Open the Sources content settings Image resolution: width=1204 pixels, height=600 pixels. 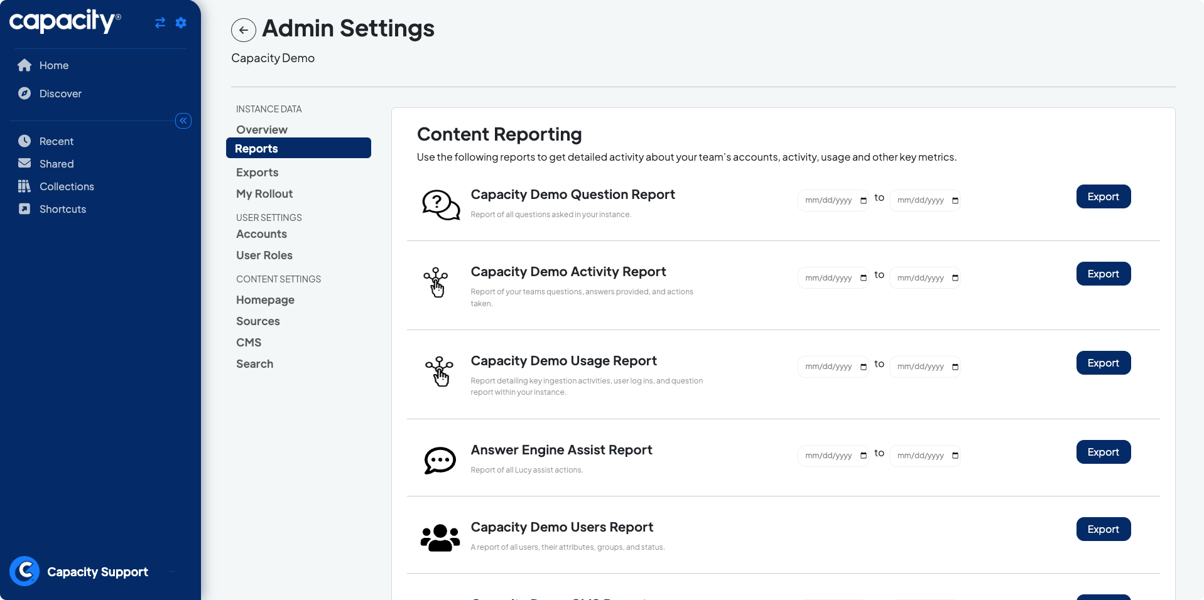258,321
